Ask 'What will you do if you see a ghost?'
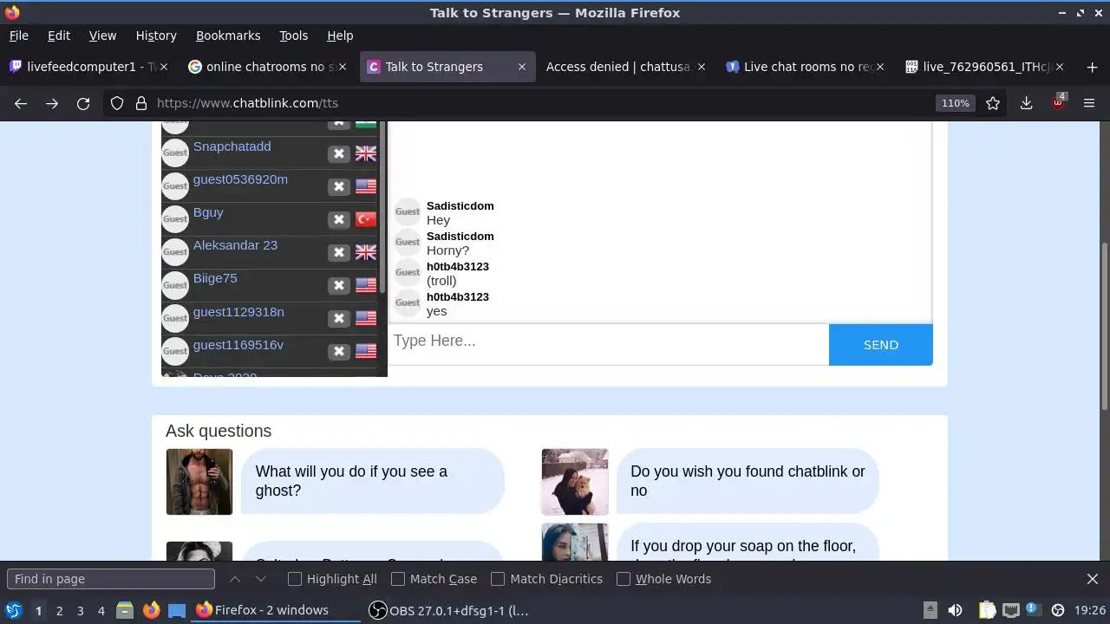 click(372, 481)
